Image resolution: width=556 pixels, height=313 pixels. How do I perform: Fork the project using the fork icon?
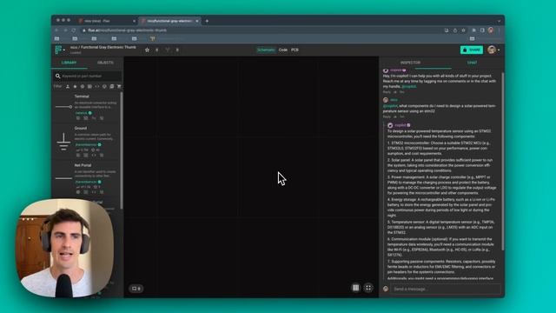pos(168,50)
